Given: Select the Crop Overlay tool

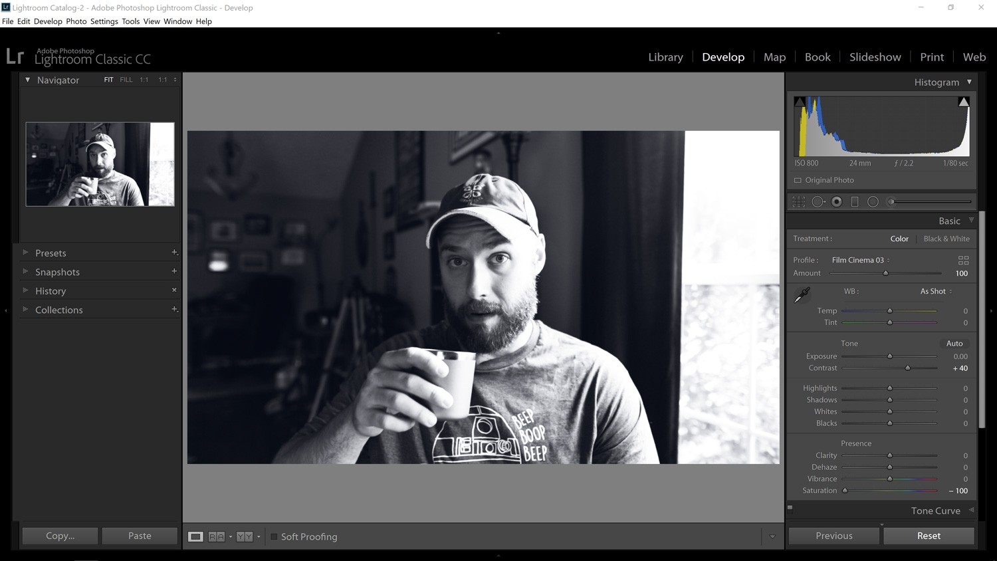Looking at the screenshot, I should point(798,201).
